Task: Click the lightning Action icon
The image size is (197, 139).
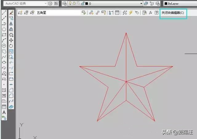Action: 131,13
